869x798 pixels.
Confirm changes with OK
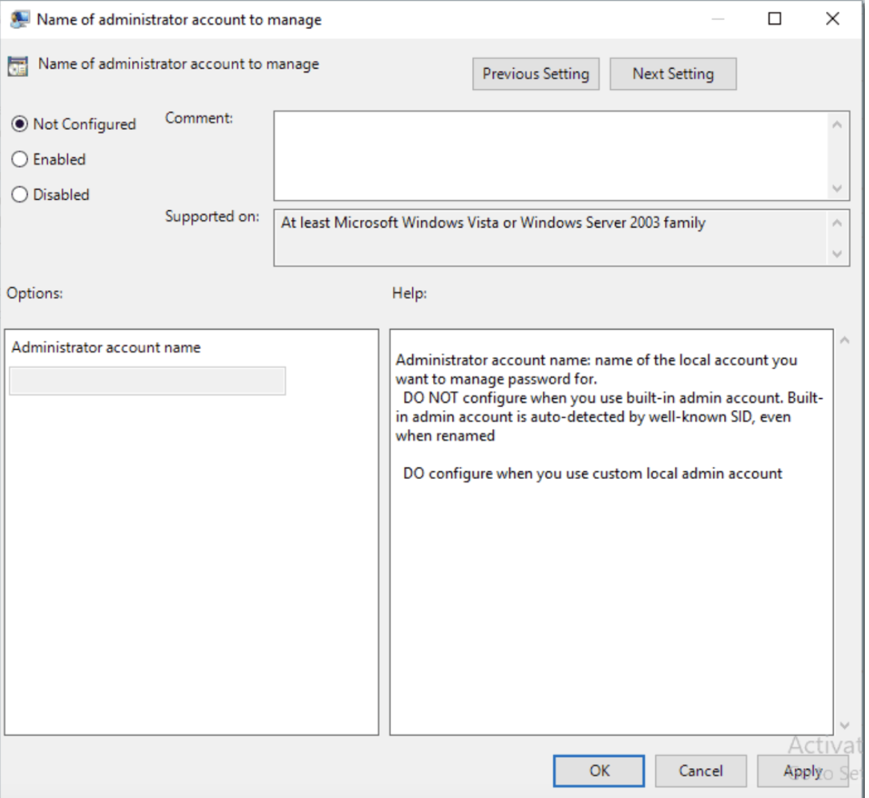(x=598, y=770)
